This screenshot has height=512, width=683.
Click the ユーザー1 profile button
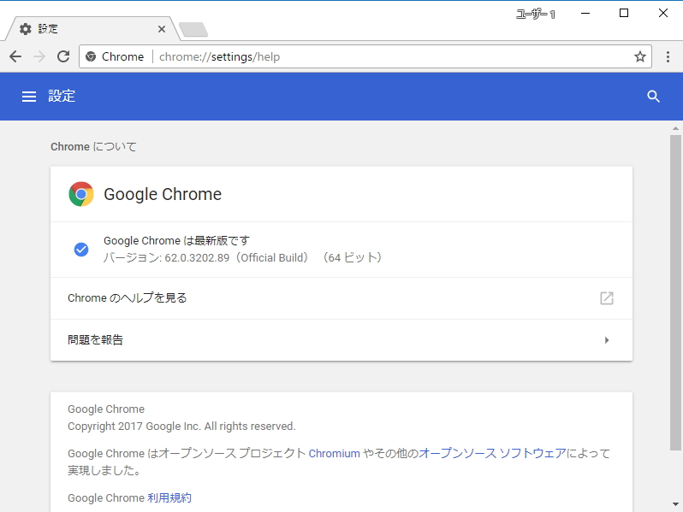[536, 15]
